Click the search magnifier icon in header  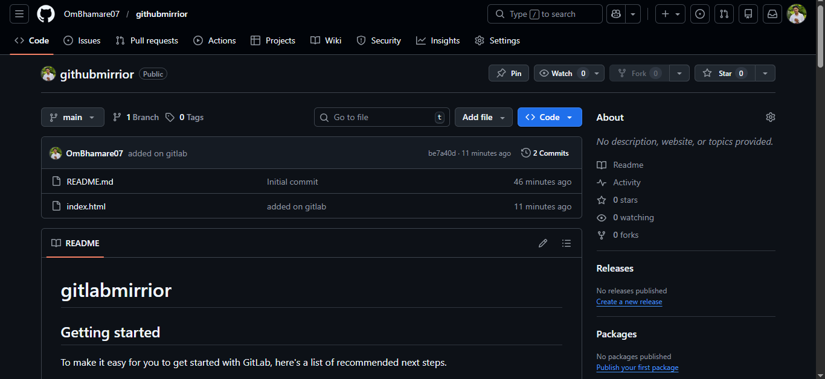499,14
